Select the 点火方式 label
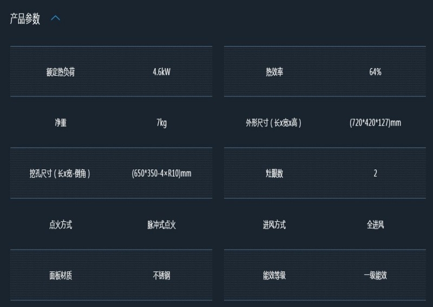 [61, 225]
